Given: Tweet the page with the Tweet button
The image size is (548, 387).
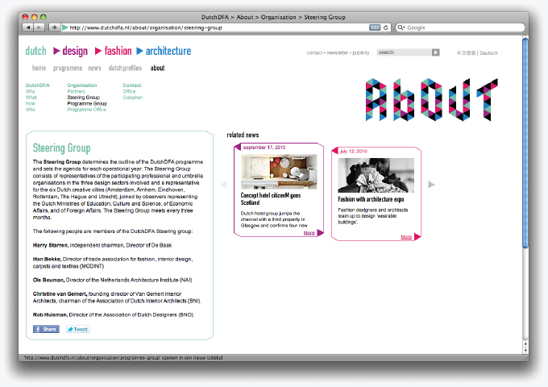Looking at the screenshot, I should click(x=78, y=329).
